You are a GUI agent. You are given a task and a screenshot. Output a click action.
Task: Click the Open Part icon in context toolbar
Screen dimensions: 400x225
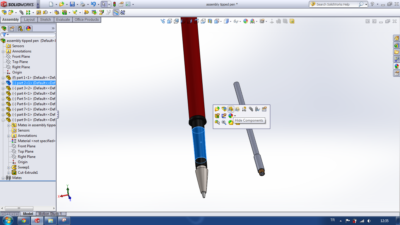pos(217,109)
